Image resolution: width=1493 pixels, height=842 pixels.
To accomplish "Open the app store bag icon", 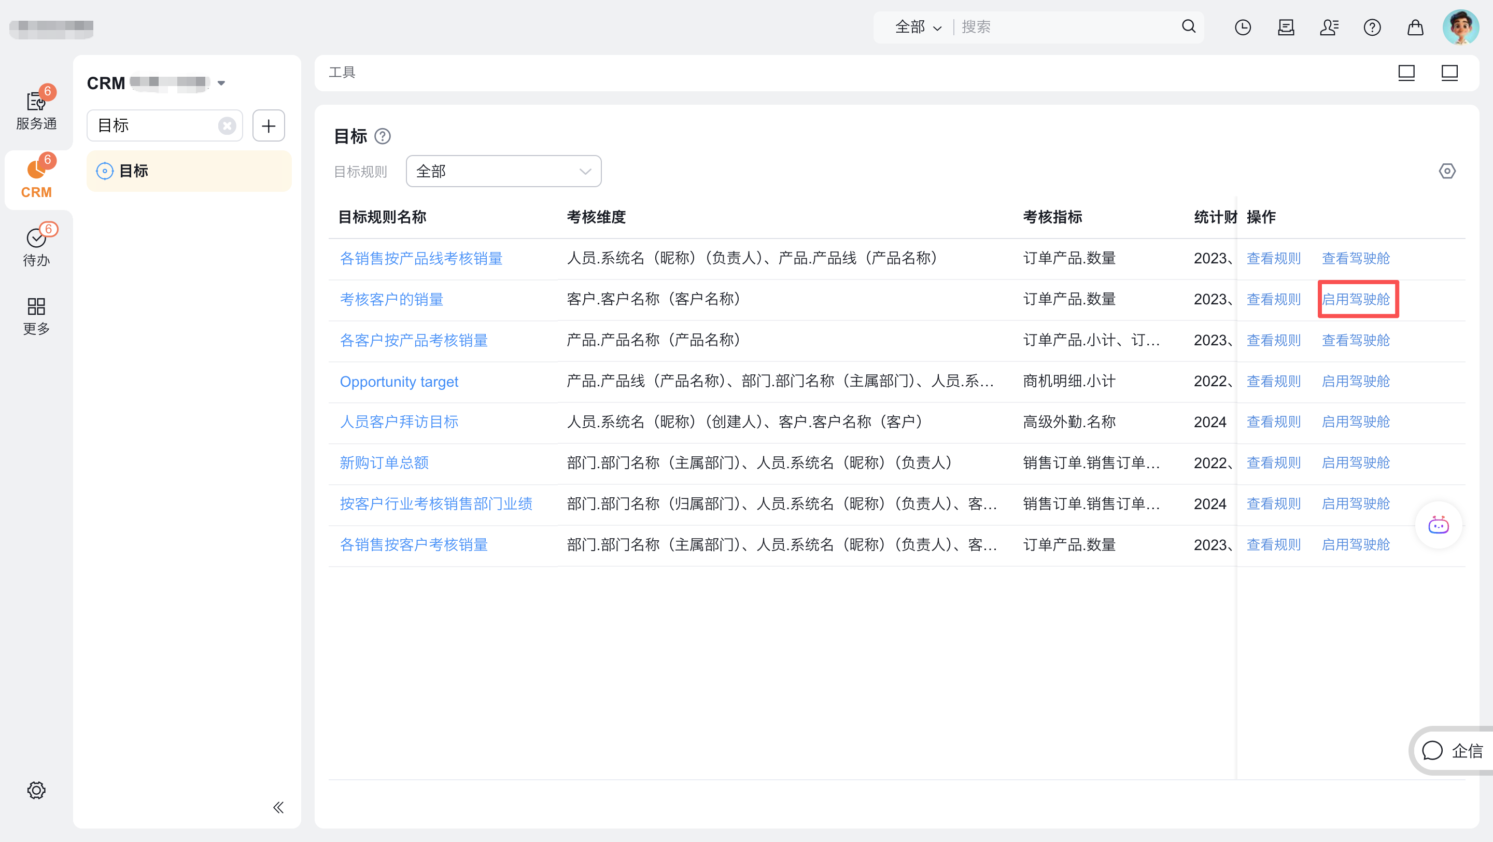I will [x=1414, y=26].
